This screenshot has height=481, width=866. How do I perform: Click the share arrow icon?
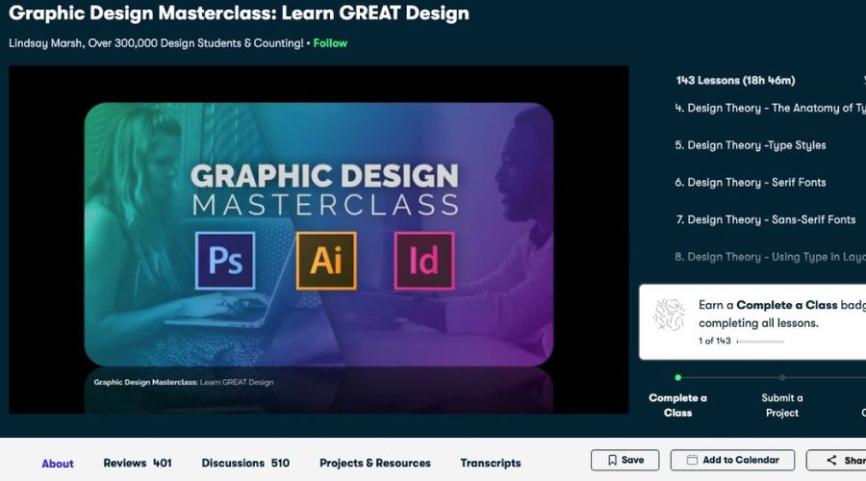pos(831,460)
